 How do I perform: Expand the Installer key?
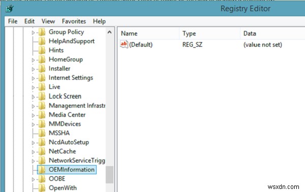tap(33, 69)
